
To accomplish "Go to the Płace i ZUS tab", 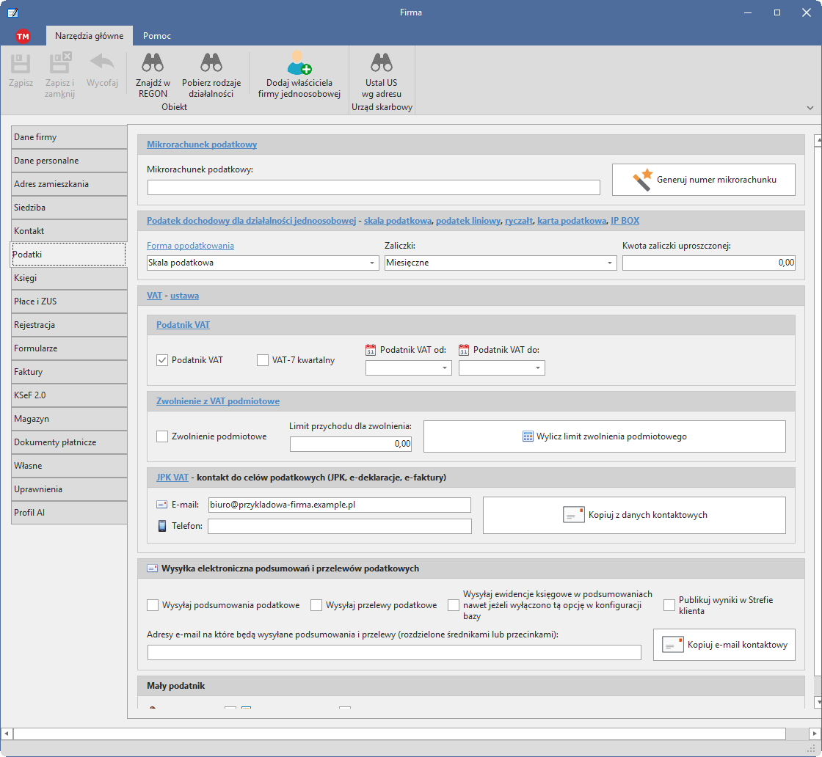I will click(x=69, y=301).
